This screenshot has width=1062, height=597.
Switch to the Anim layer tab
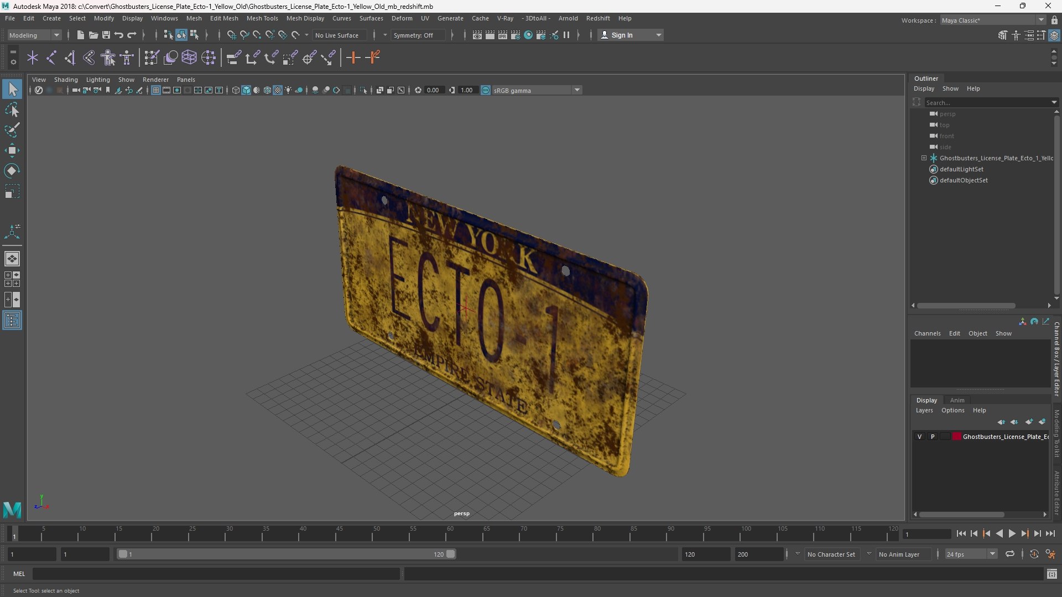957,400
